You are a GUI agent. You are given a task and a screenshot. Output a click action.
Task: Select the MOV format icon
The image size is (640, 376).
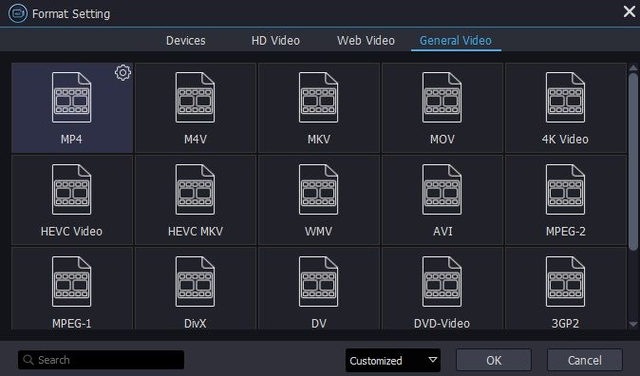coord(442,98)
